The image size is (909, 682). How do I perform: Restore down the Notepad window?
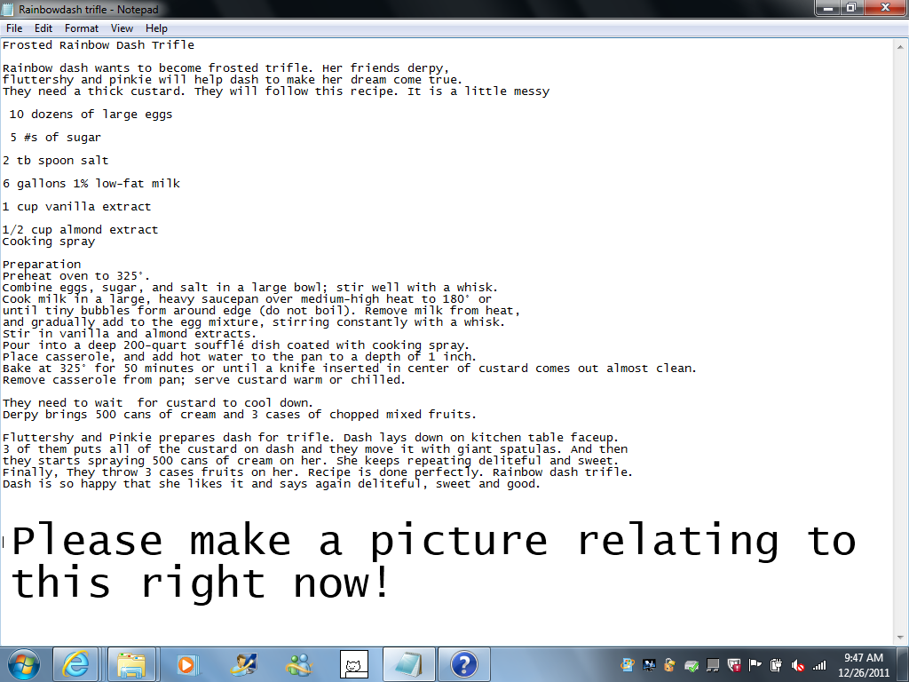[x=851, y=7]
